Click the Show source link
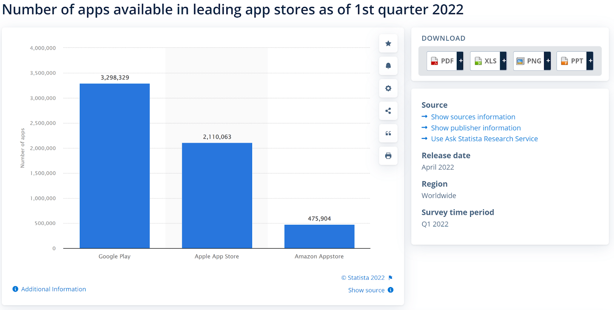The height and width of the screenshot is (310, 614). (366, 290)
